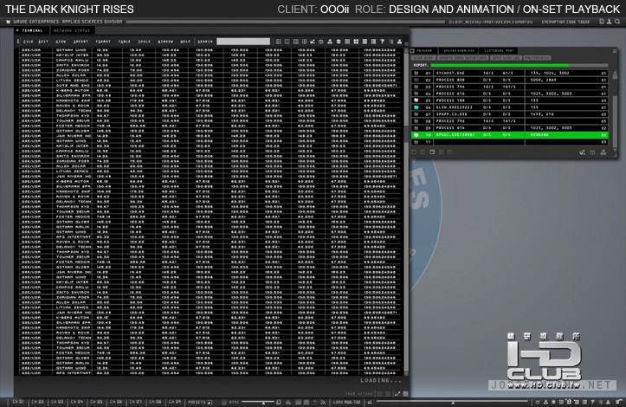Switch to the Listening Port tab
The width and height of the screenshot is (626, 407).
click(499, 51)
